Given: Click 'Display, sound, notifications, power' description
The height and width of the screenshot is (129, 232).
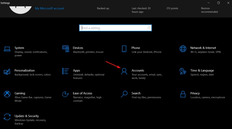Looking at the screenshot, I should coord(31,54).
